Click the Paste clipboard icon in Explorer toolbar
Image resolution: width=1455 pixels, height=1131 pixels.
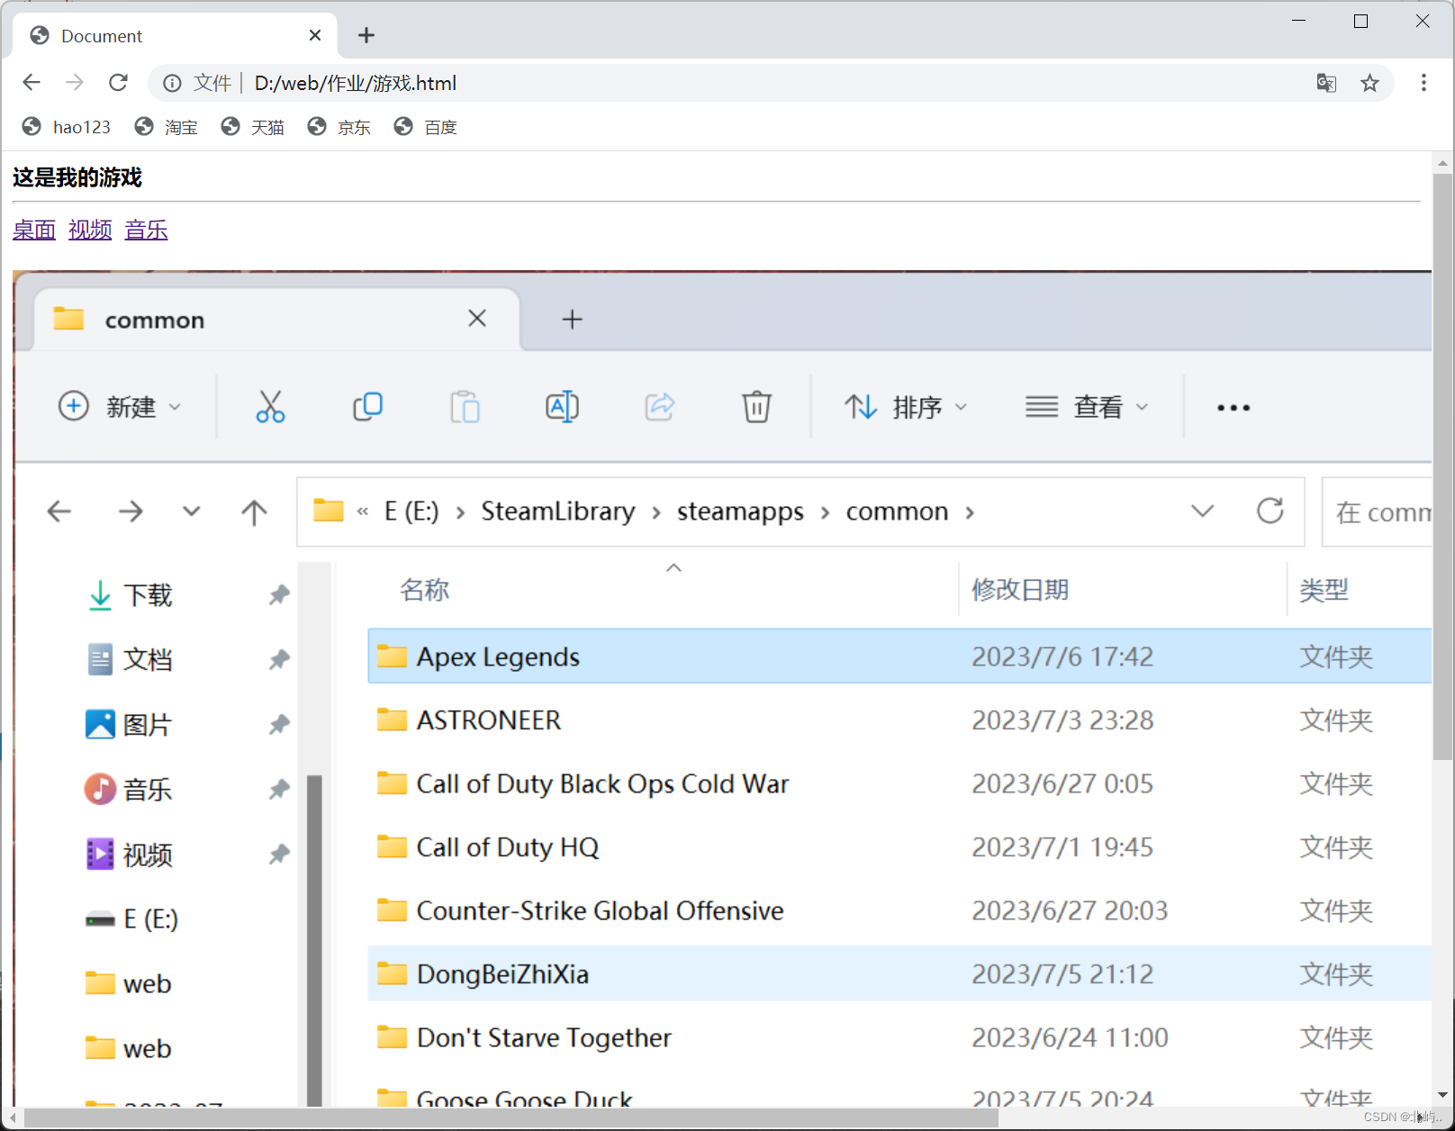tap(465, 407)
